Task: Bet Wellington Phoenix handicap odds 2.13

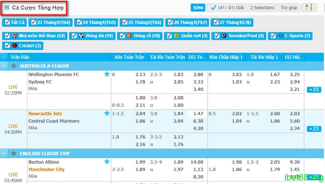Action: pyautogui.click(x=141, y=74)
